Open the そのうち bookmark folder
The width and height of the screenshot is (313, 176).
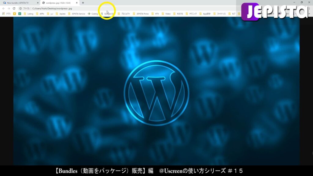coord(178,14)
